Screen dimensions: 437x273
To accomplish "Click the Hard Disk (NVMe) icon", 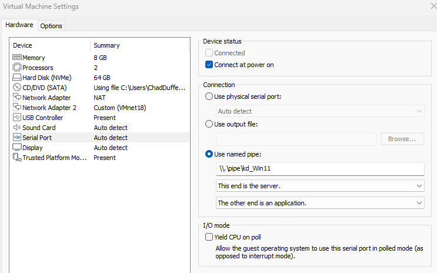I will tap(17, 78).
